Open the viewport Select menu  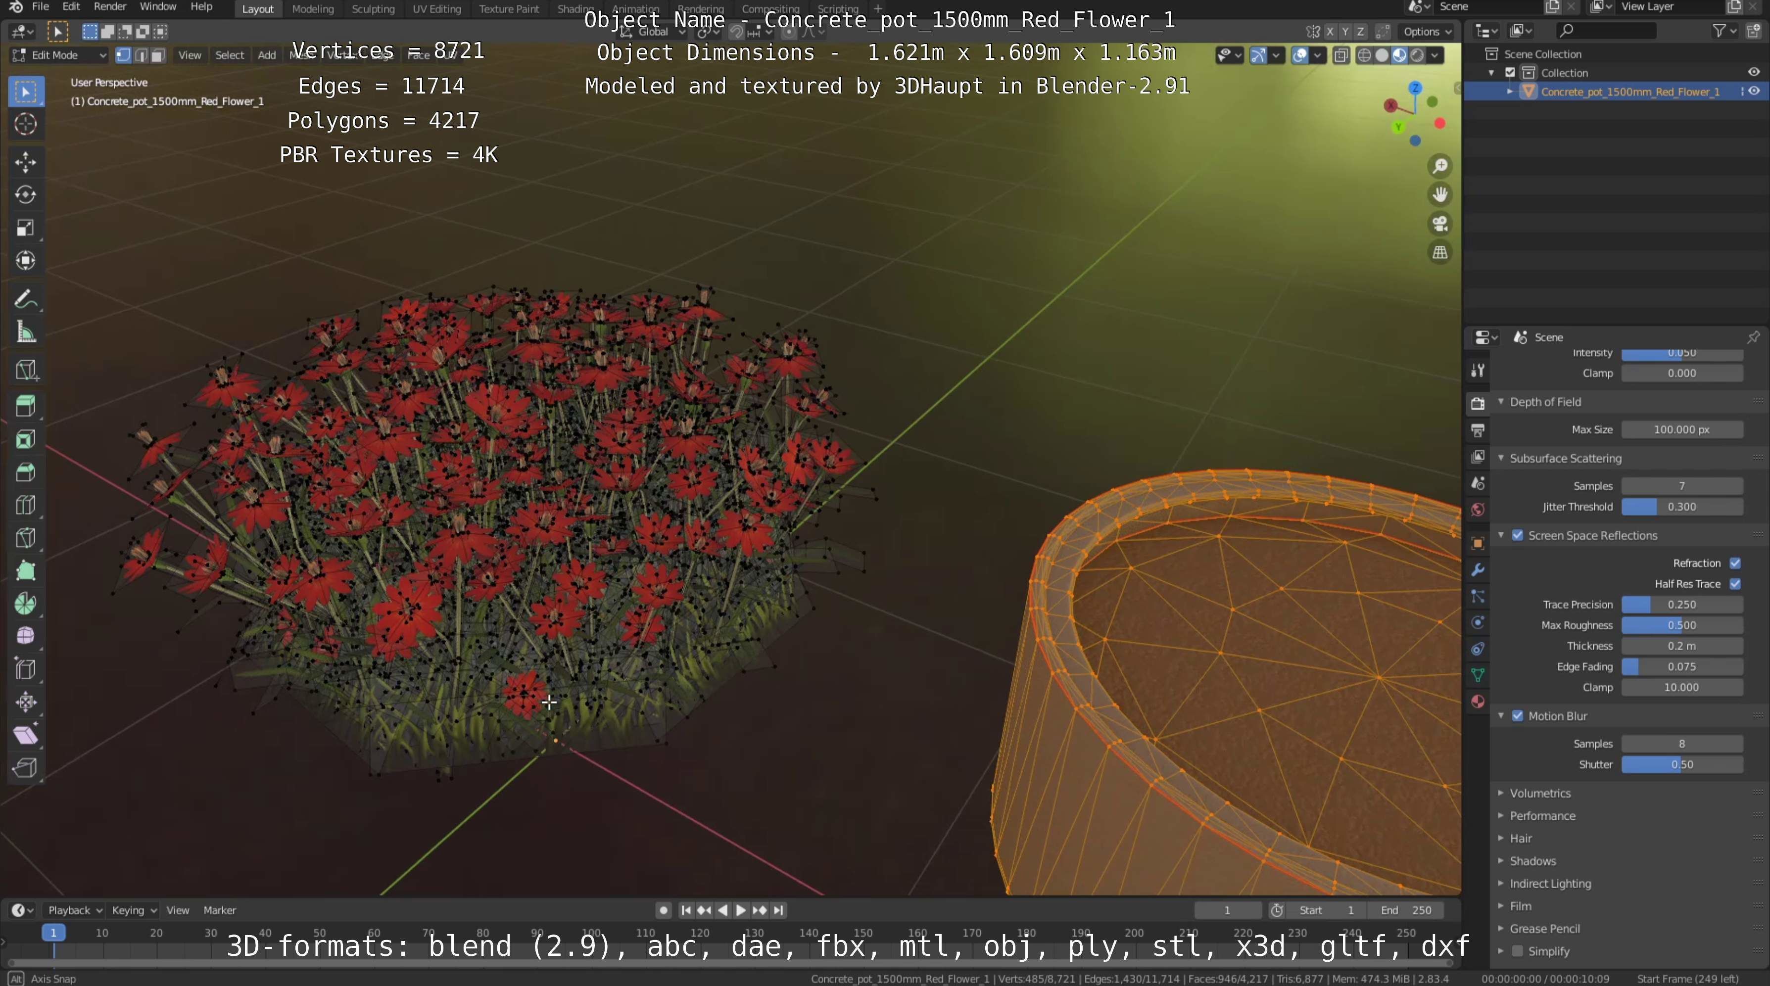tap(230, 55)
